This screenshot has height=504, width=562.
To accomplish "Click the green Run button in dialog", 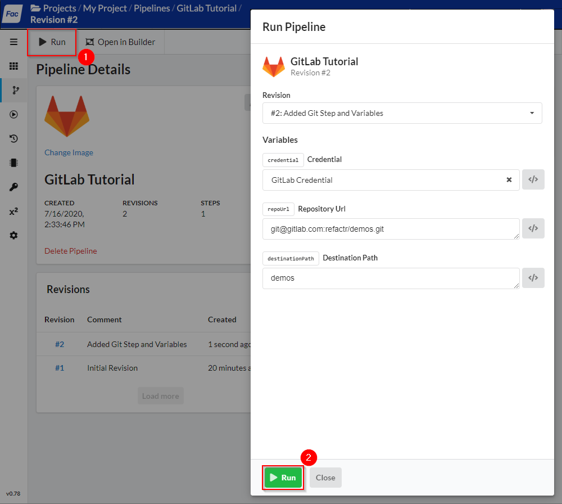I will (283, 478).
